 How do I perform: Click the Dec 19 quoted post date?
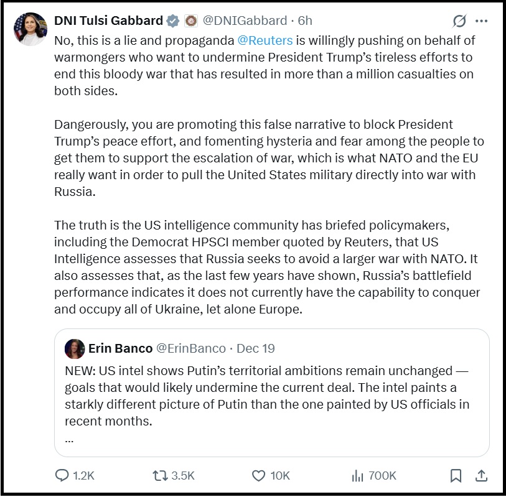pos(256,348)
